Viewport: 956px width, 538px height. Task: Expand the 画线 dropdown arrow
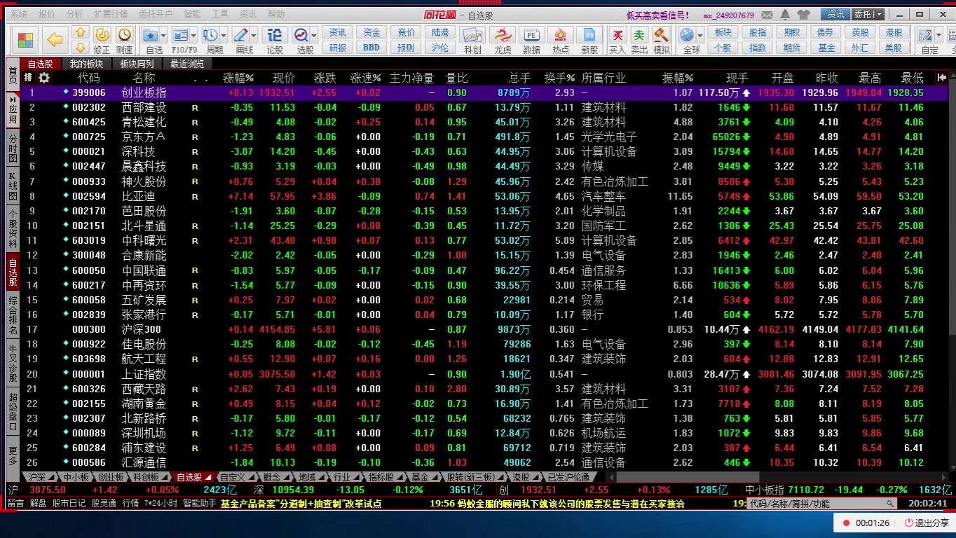(x=254, y=35)
